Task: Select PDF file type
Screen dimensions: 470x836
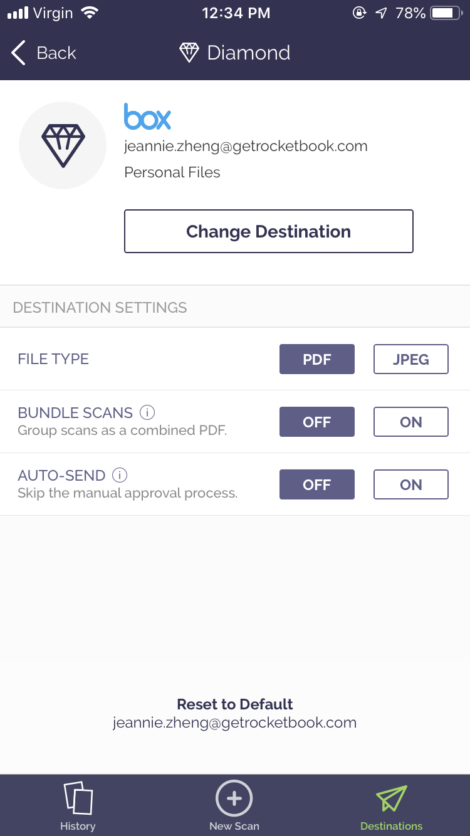Action: (316, 359)
